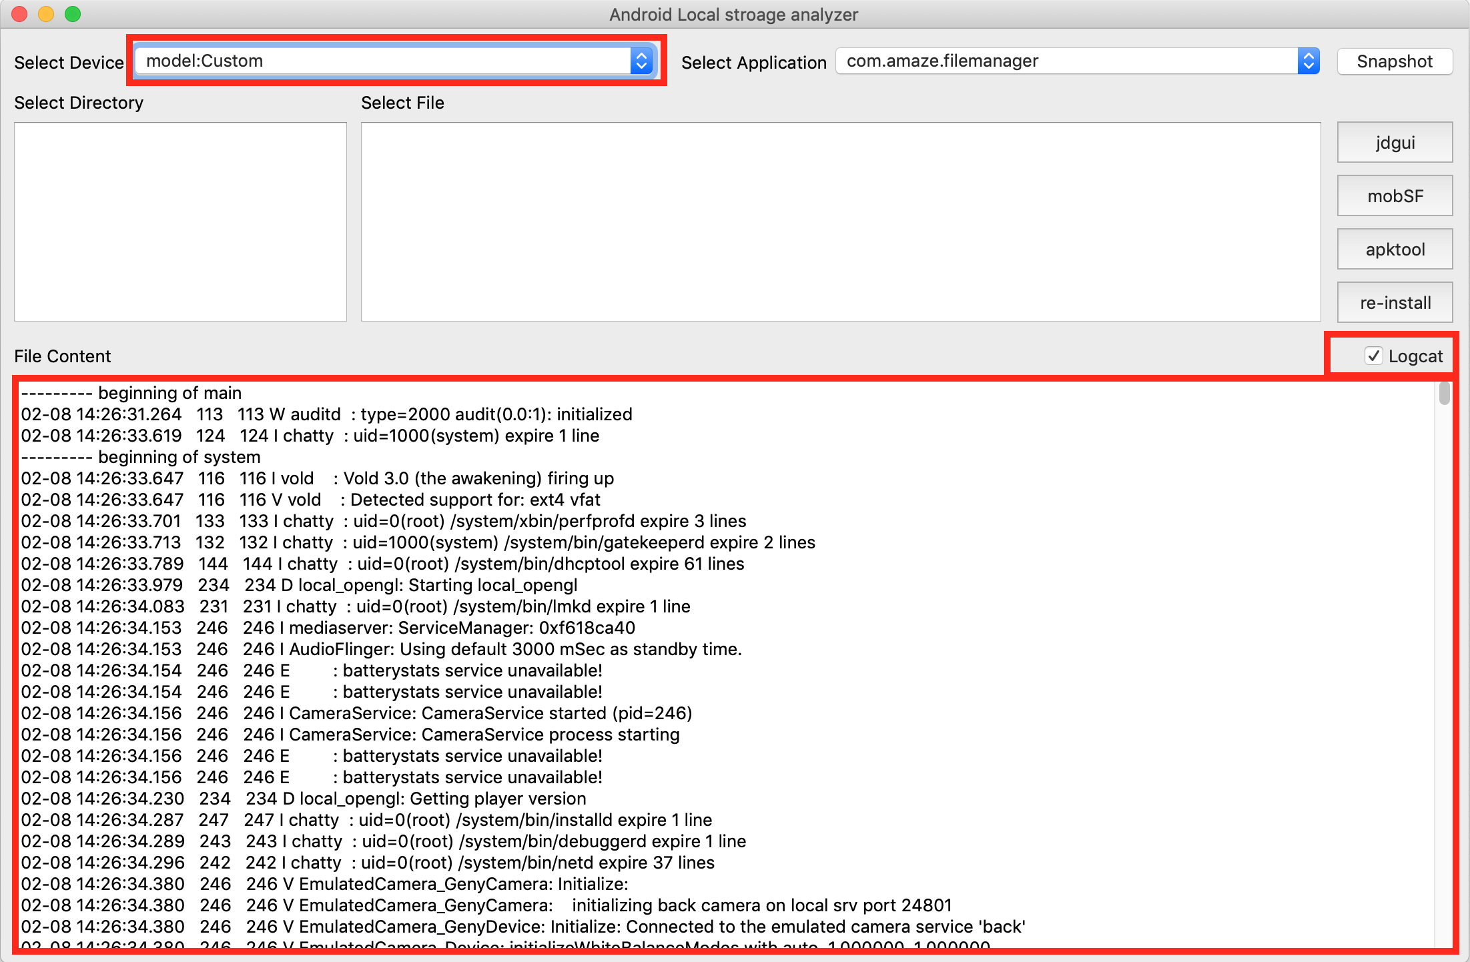The width and height of the screenshot is (1470, 962).
Task: Open the Select Device dropdown
Action: pos(384,61)
